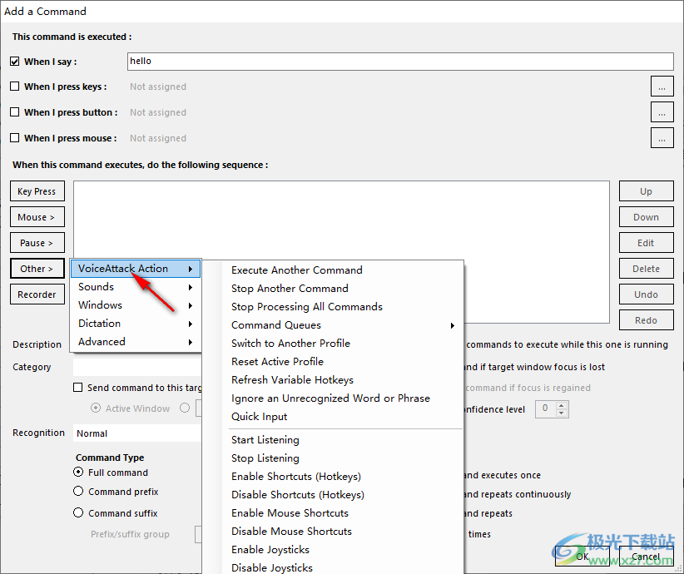Open ellipsis button for press mouse row
The height and width of the screenshot is (574, 684).
(662, 138)
